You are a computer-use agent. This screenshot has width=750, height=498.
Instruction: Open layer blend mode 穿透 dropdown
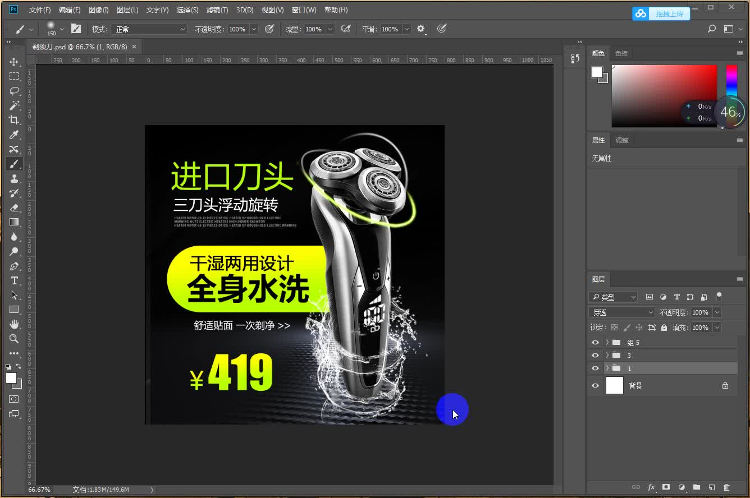pos(622,312)
